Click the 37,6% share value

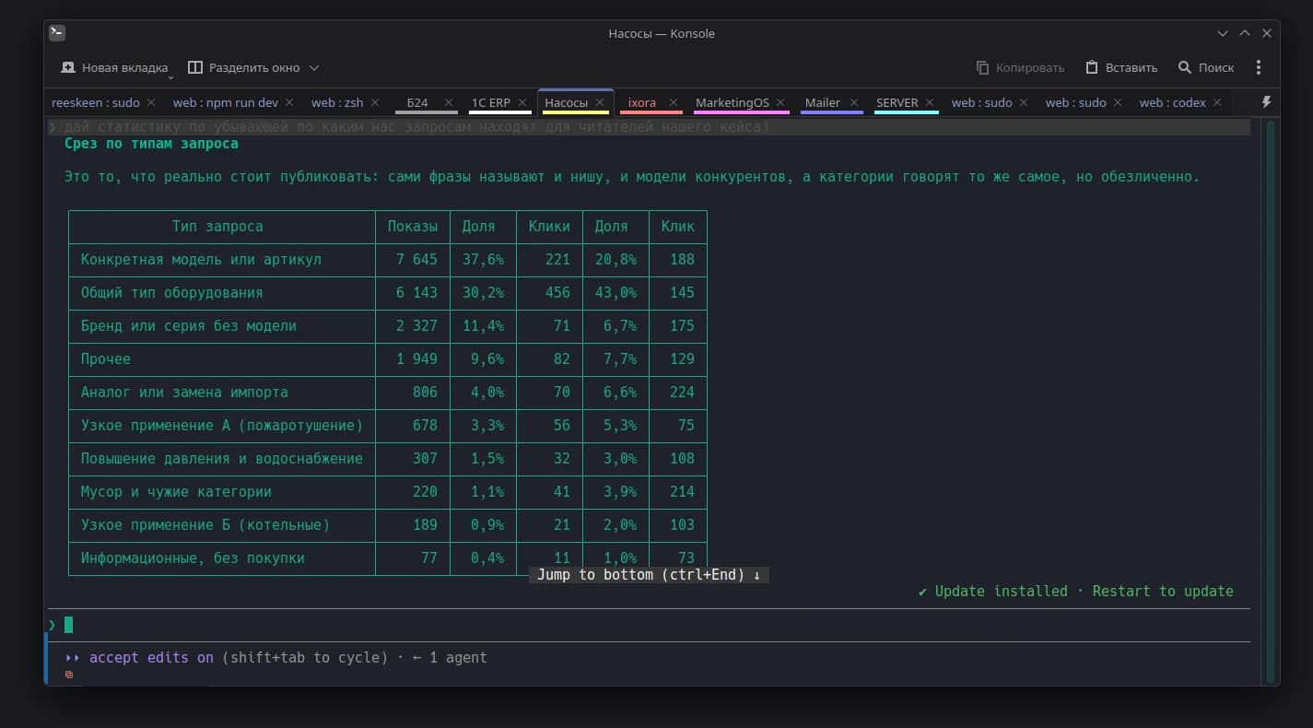tap(483, 260)
